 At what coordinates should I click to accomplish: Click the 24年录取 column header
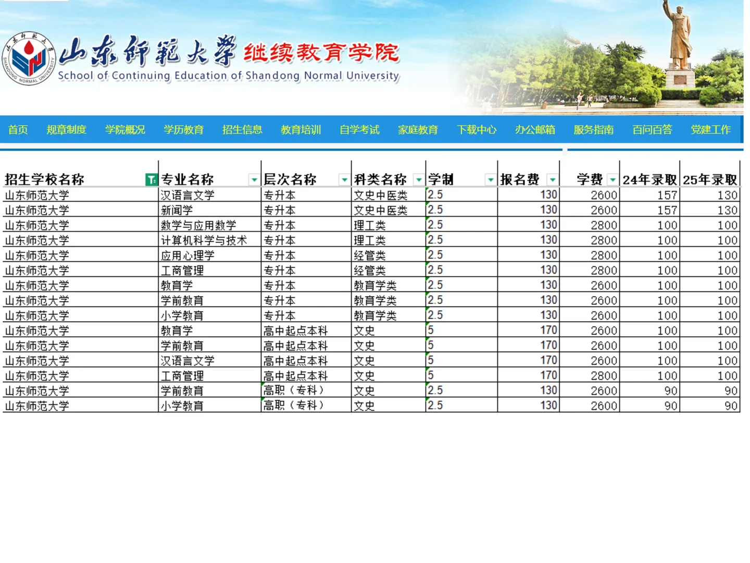[650, 179]
